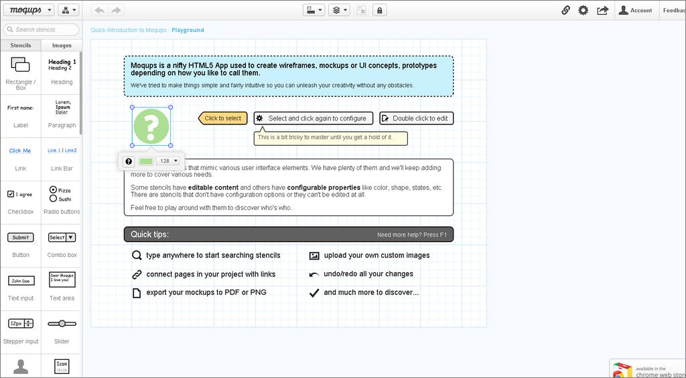Select the Icon 16x16 stencil
Viewport: 686px width, 378px height.
point(62,366)
